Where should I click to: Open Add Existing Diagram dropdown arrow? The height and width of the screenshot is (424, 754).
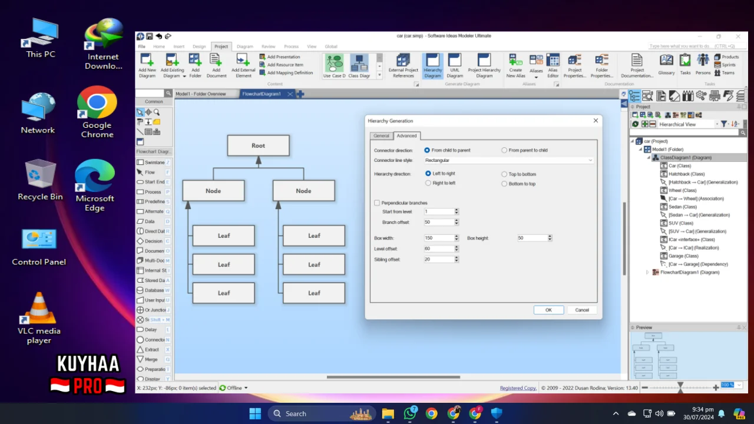184,77
